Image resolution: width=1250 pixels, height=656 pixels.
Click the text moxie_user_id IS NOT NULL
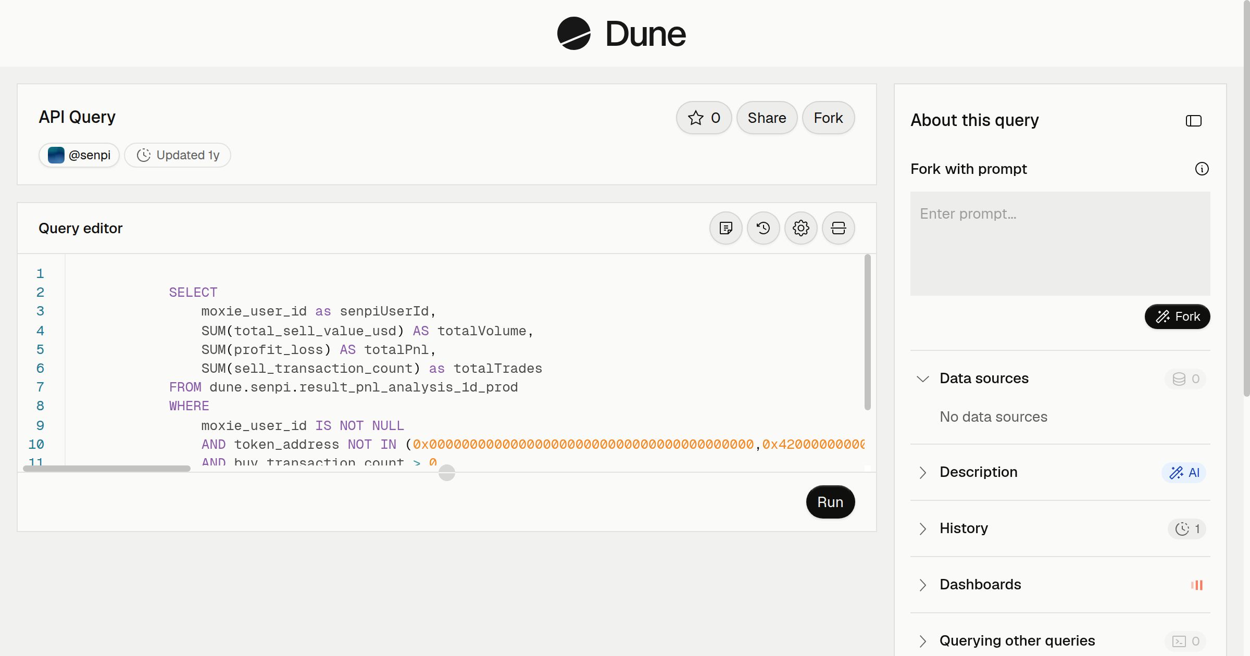coord(303,426)
